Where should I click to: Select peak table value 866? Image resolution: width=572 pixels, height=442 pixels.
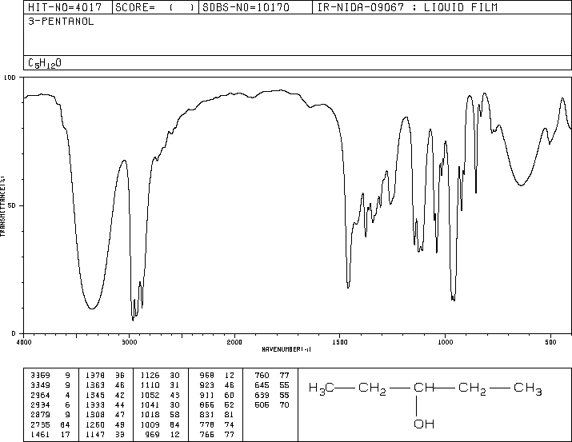tap(206, 404)
